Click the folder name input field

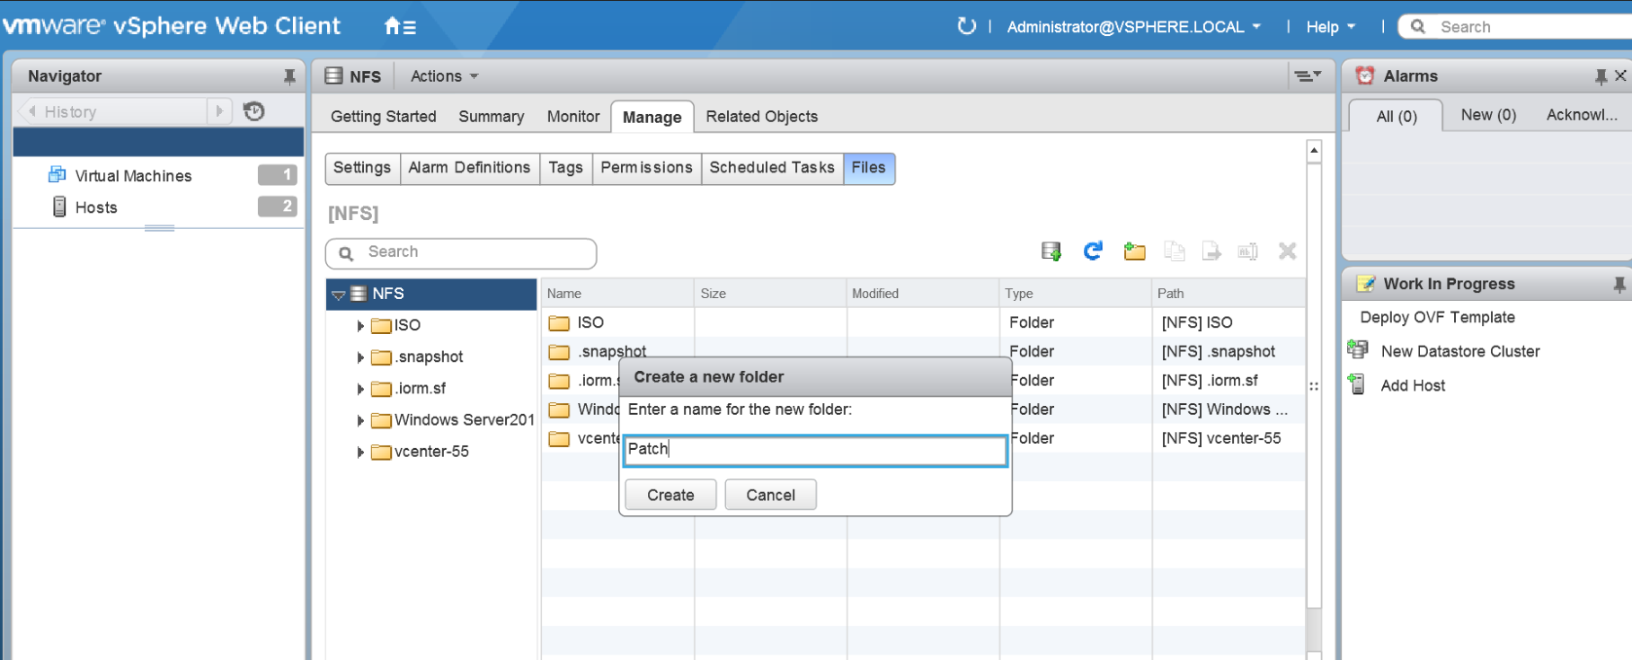click(x=814, y=450)
